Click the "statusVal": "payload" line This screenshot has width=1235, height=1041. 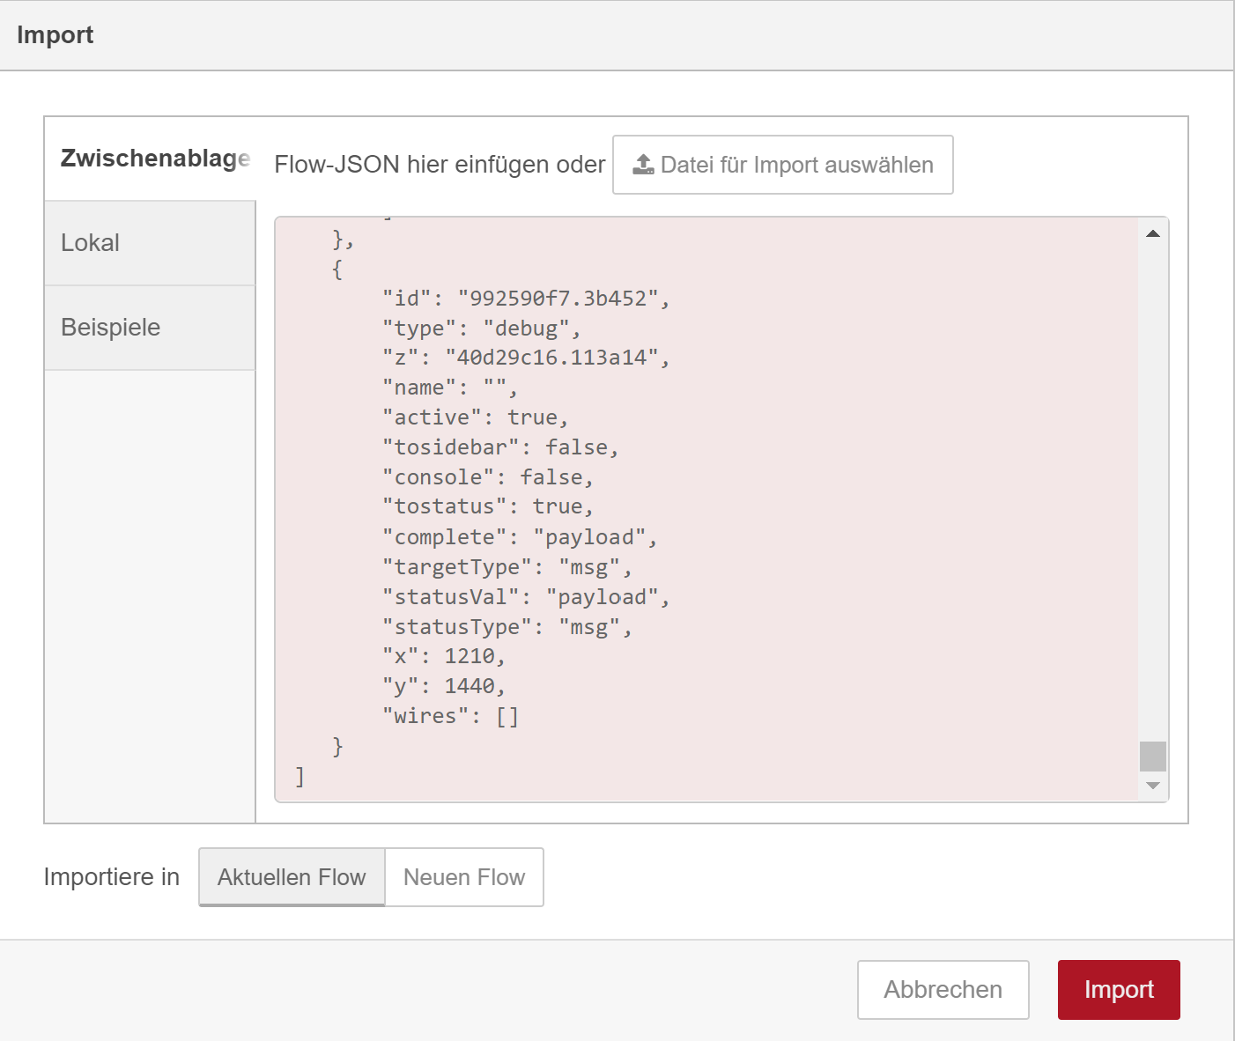tap(526, 597)
